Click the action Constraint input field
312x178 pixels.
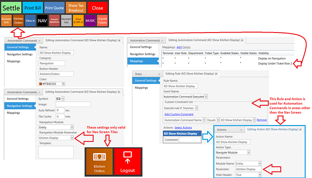189,140
